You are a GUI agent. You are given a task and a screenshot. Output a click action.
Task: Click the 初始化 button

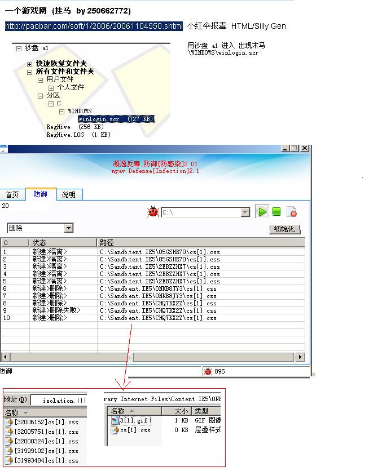click(x=284, y=229)
